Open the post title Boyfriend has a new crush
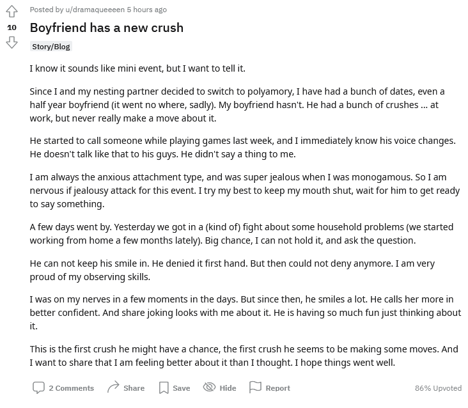468x408 pixels. coord(107,27)
